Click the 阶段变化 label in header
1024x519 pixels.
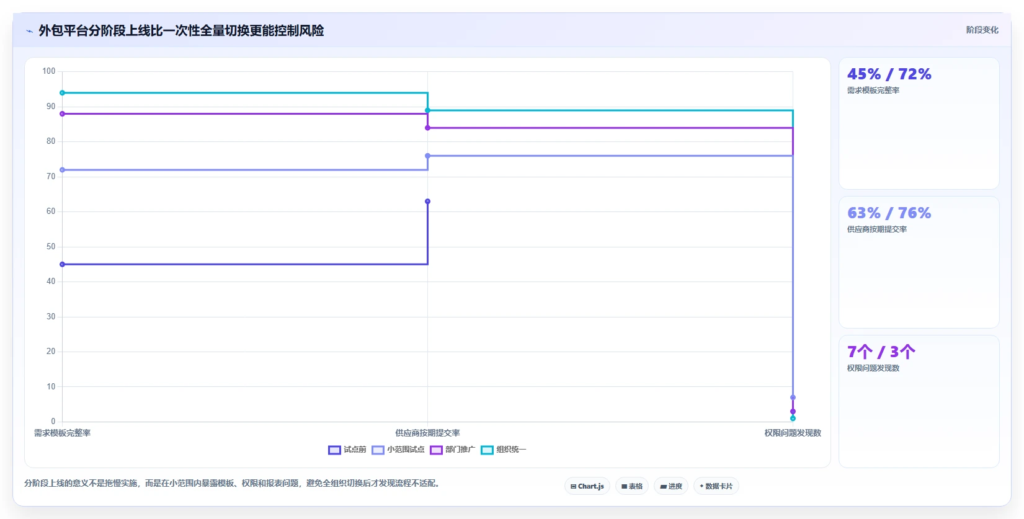coord(982,30)
